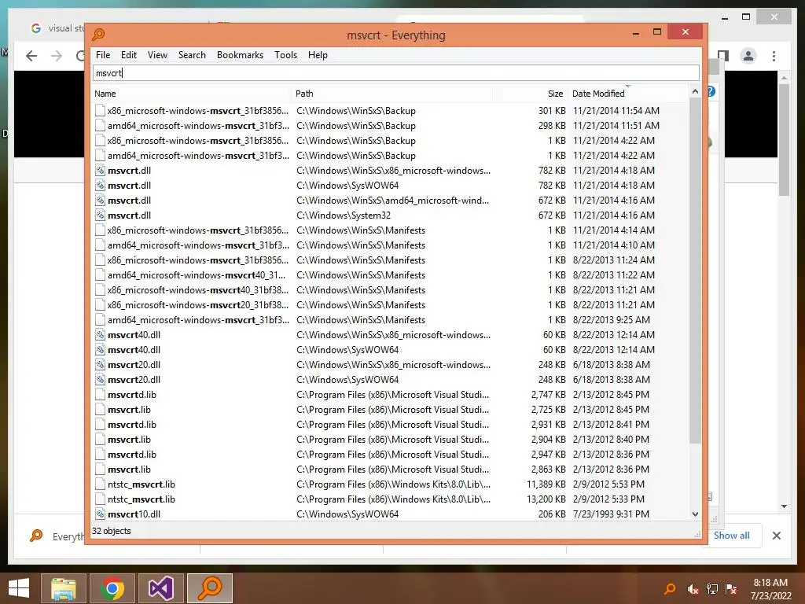
Task: Select msvcrtd.lib entry sized 2,931 KB
Action: coord(132,424)
